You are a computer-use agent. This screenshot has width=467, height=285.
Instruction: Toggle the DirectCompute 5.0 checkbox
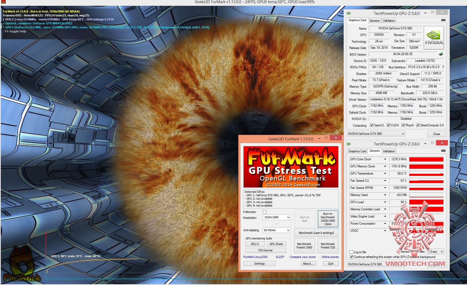[418, 125]
